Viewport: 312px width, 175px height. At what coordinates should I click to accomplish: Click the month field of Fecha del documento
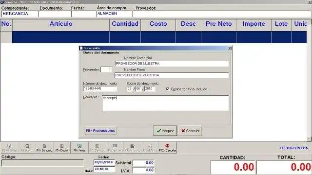[x=138, y=88]
